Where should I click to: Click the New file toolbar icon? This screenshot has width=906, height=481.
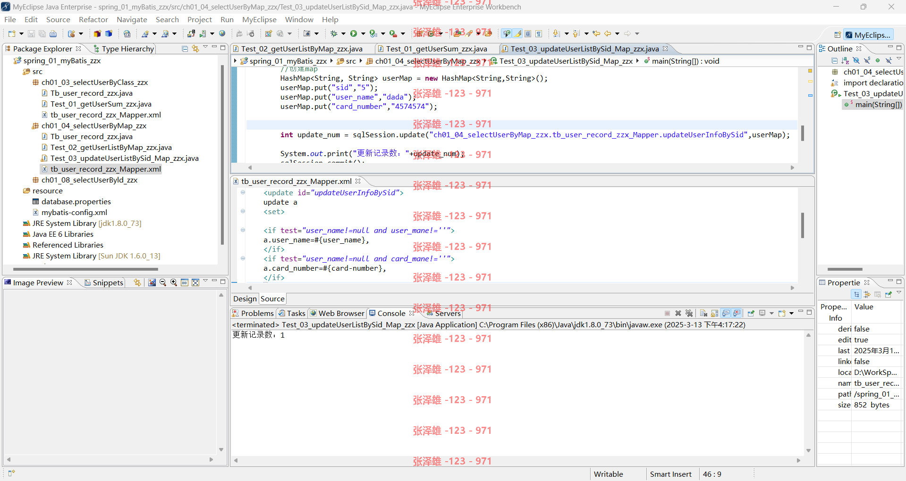[12, 33]
